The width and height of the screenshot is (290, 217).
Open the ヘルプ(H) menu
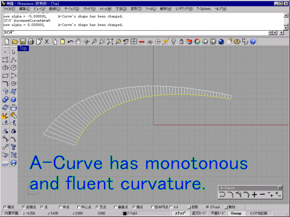click(x=221, y=9)
